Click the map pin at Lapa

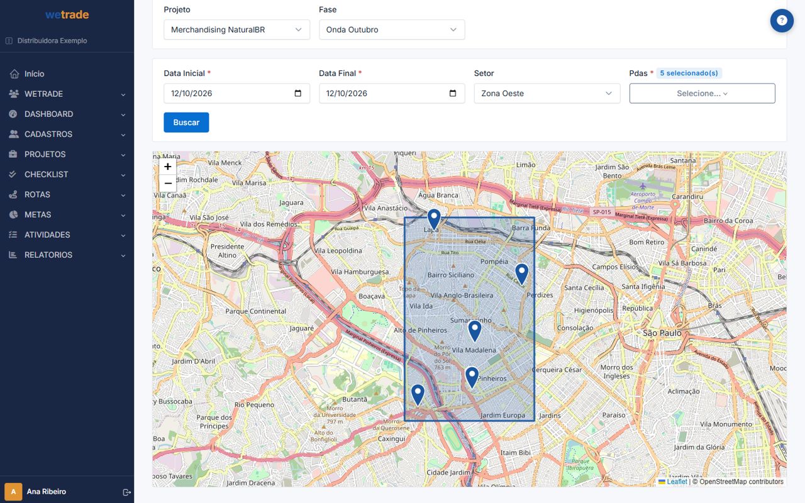(x=434, y=219)
